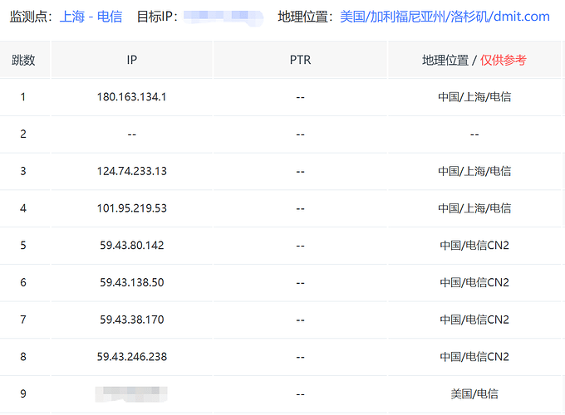Select IP address 59.43.38.170
565x415 pixels.
[x=132, y=320]
